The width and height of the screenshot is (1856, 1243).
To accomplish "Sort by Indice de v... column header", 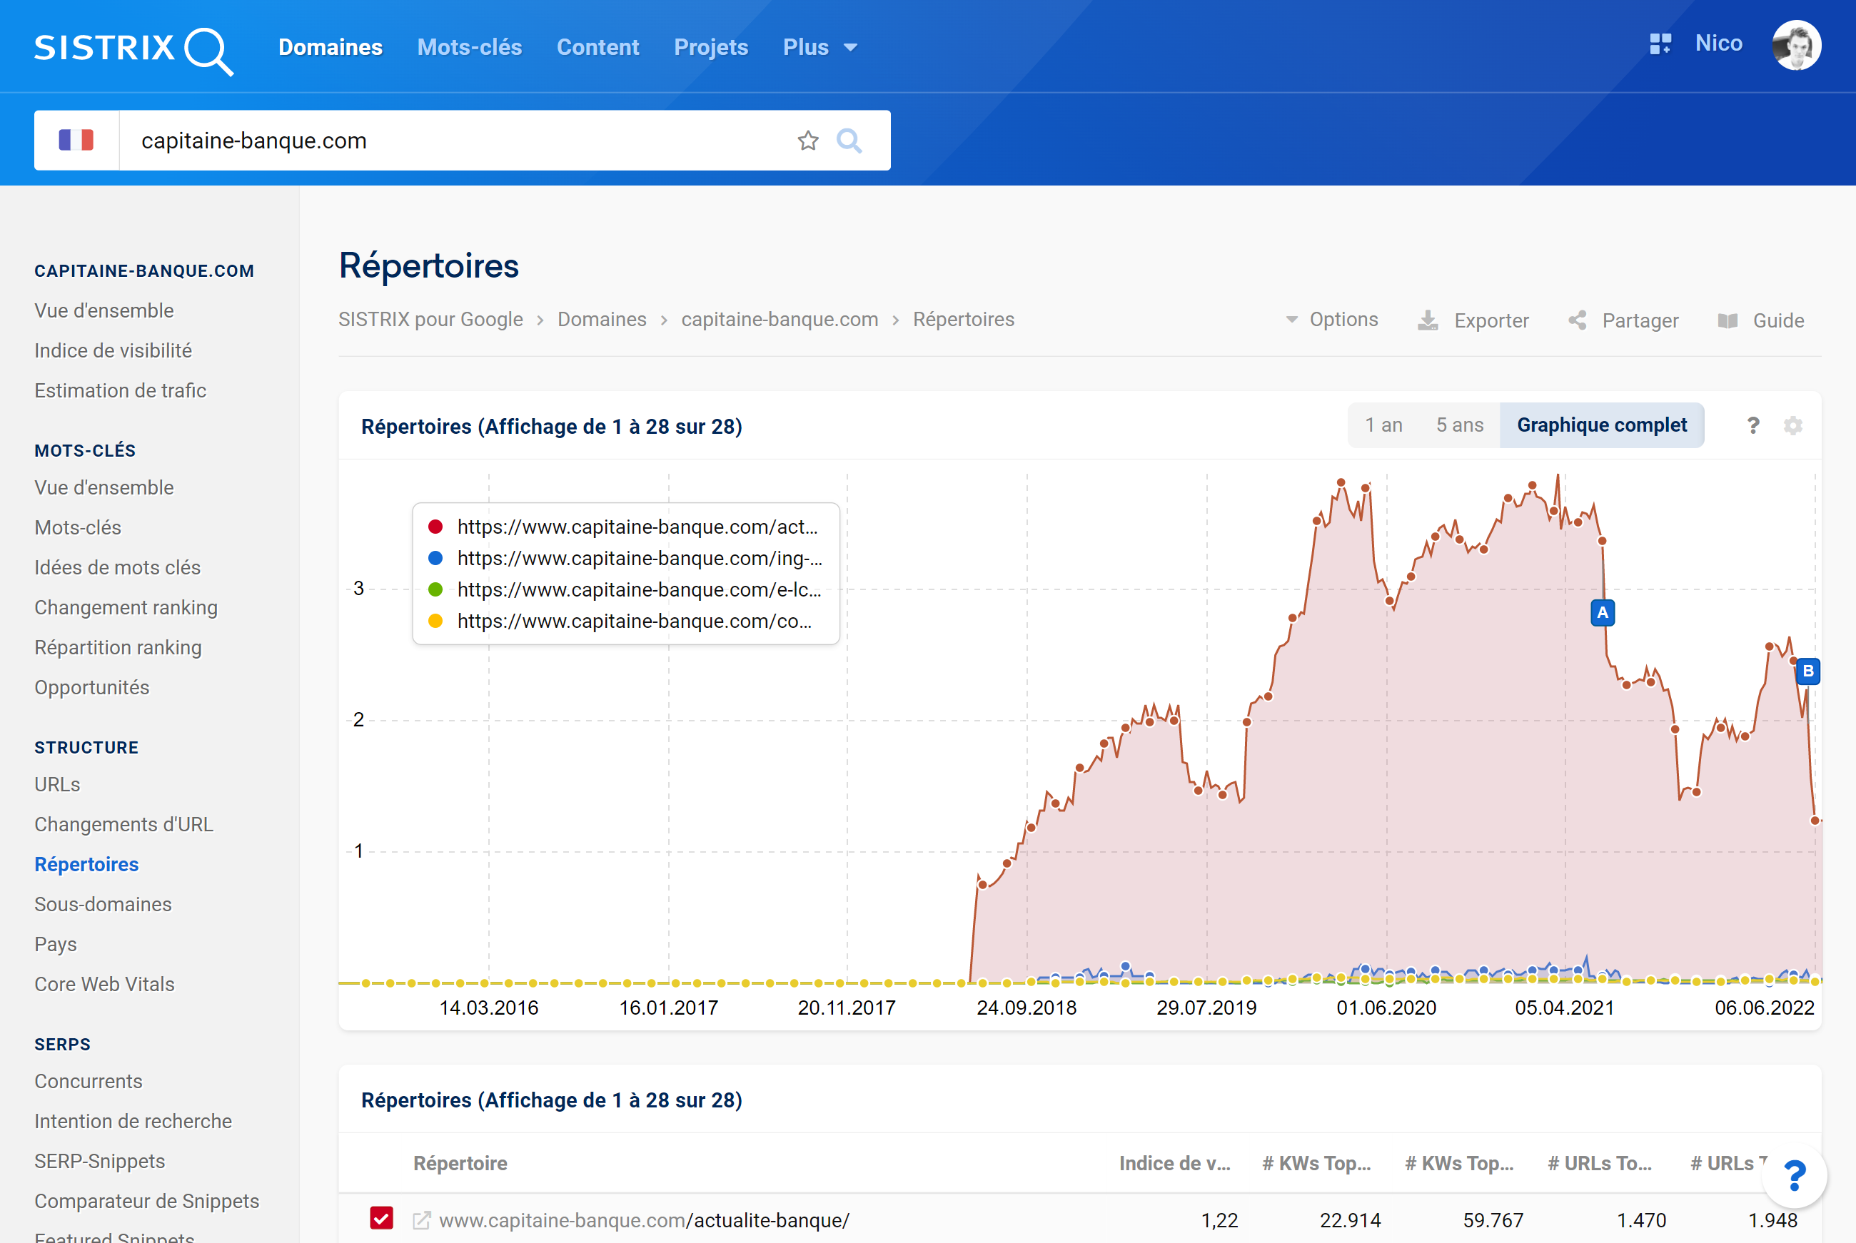I will tap(1174, 1163).
